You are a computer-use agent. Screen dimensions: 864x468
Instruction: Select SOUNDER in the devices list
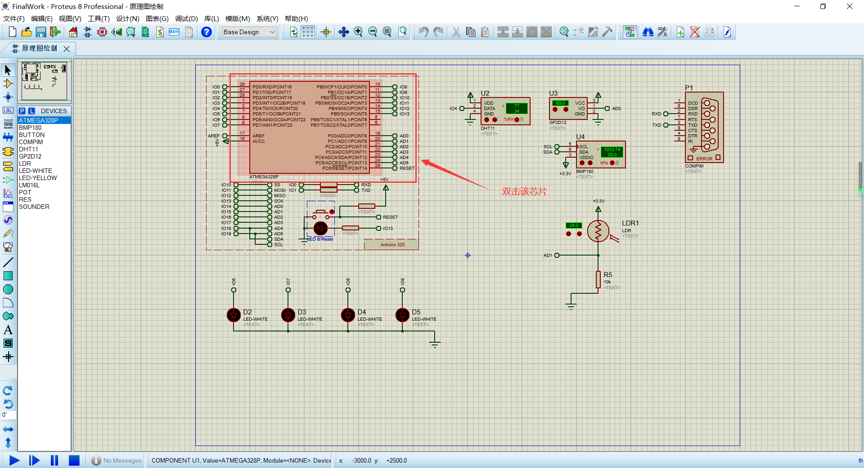coord(44,207)
